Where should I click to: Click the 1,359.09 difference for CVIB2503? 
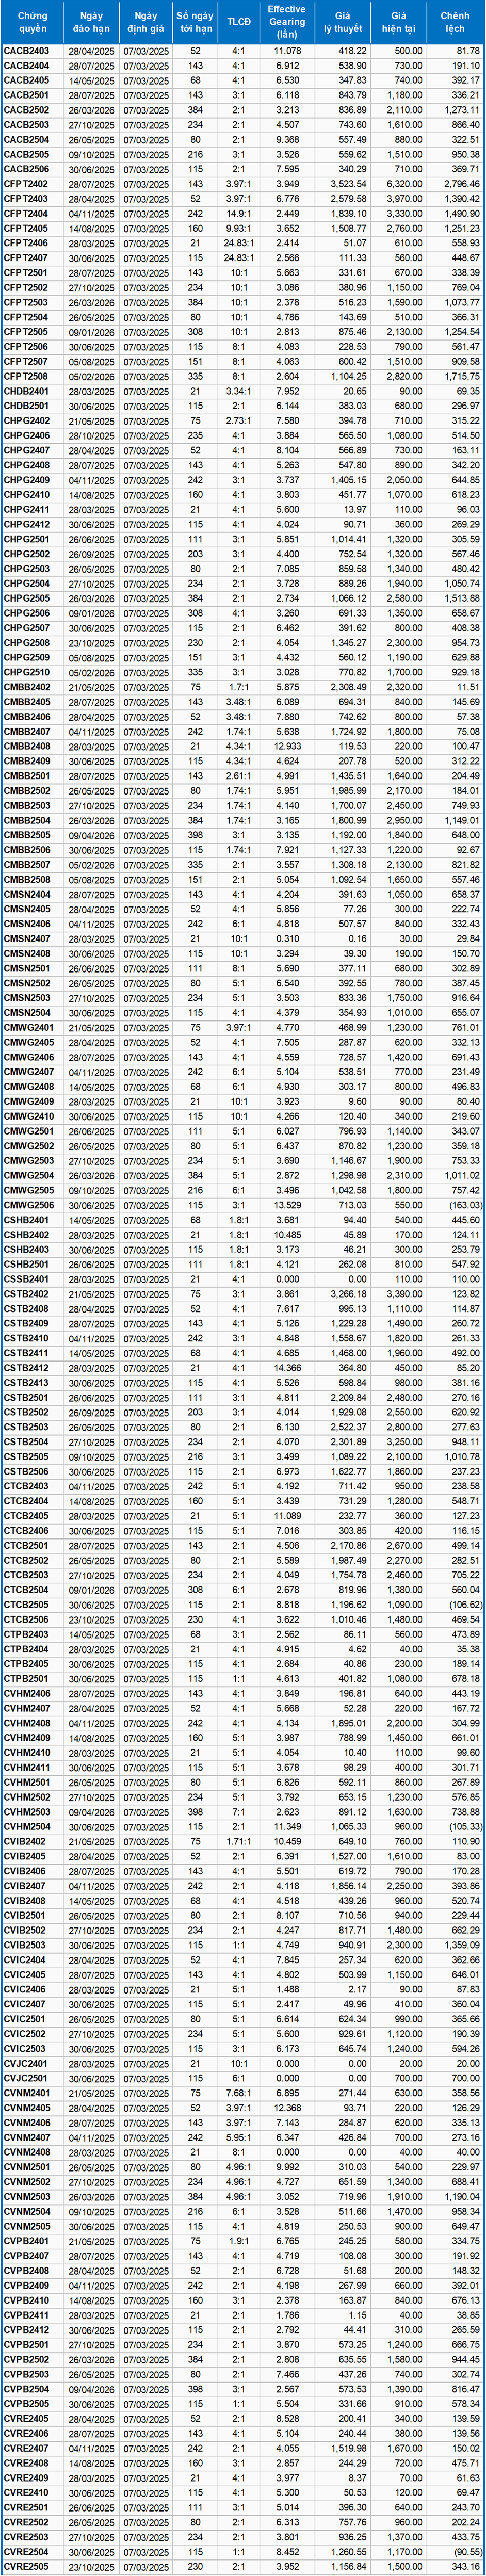point(462,1945)
